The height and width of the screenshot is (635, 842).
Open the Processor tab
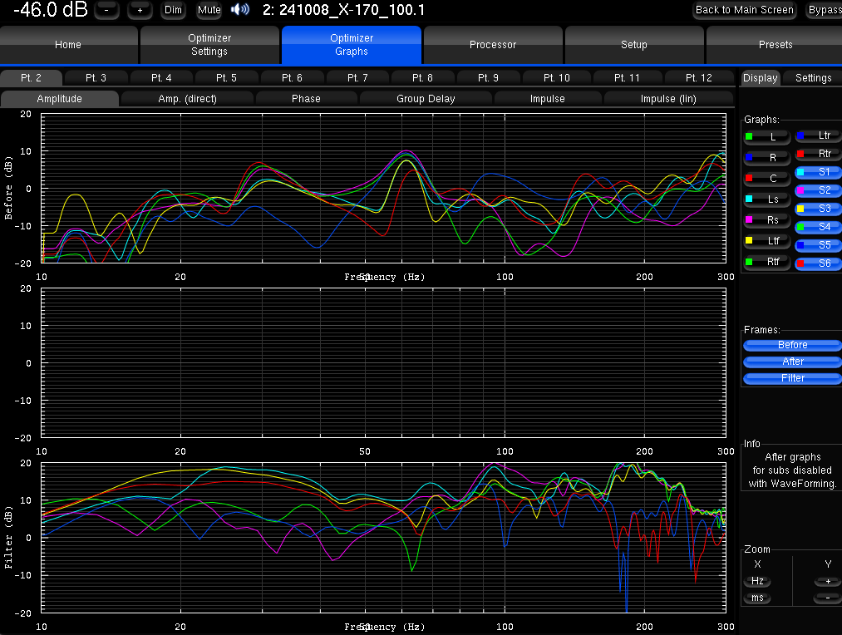493,45
